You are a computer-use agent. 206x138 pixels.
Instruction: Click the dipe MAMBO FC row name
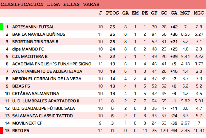coord(28,49)
